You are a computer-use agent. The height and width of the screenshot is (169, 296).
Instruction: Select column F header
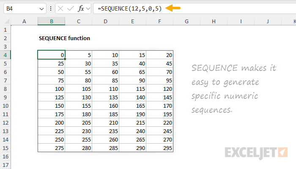[160, 21]
